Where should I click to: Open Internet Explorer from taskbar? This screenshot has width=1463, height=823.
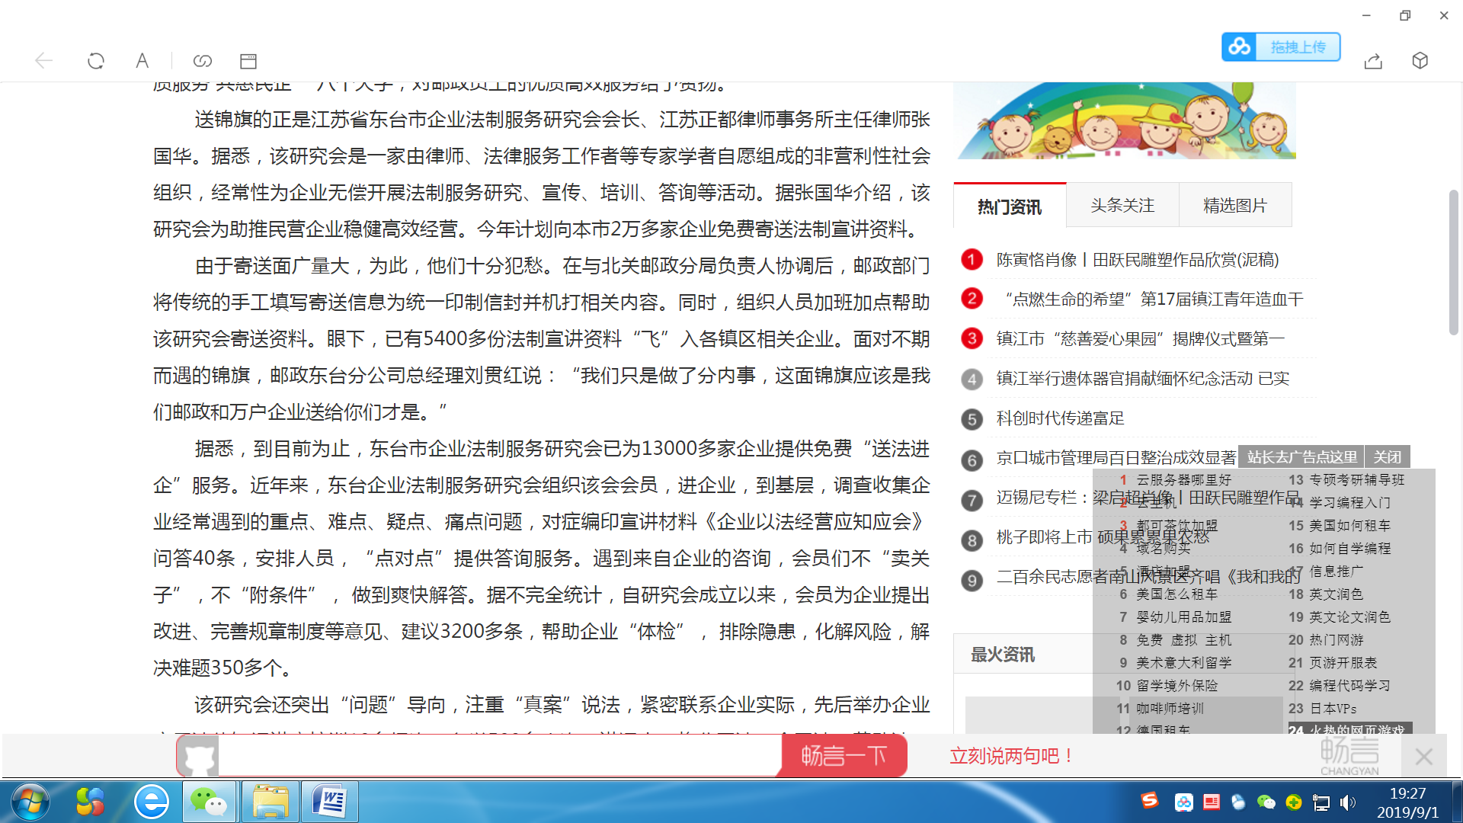tap(151, 802)
